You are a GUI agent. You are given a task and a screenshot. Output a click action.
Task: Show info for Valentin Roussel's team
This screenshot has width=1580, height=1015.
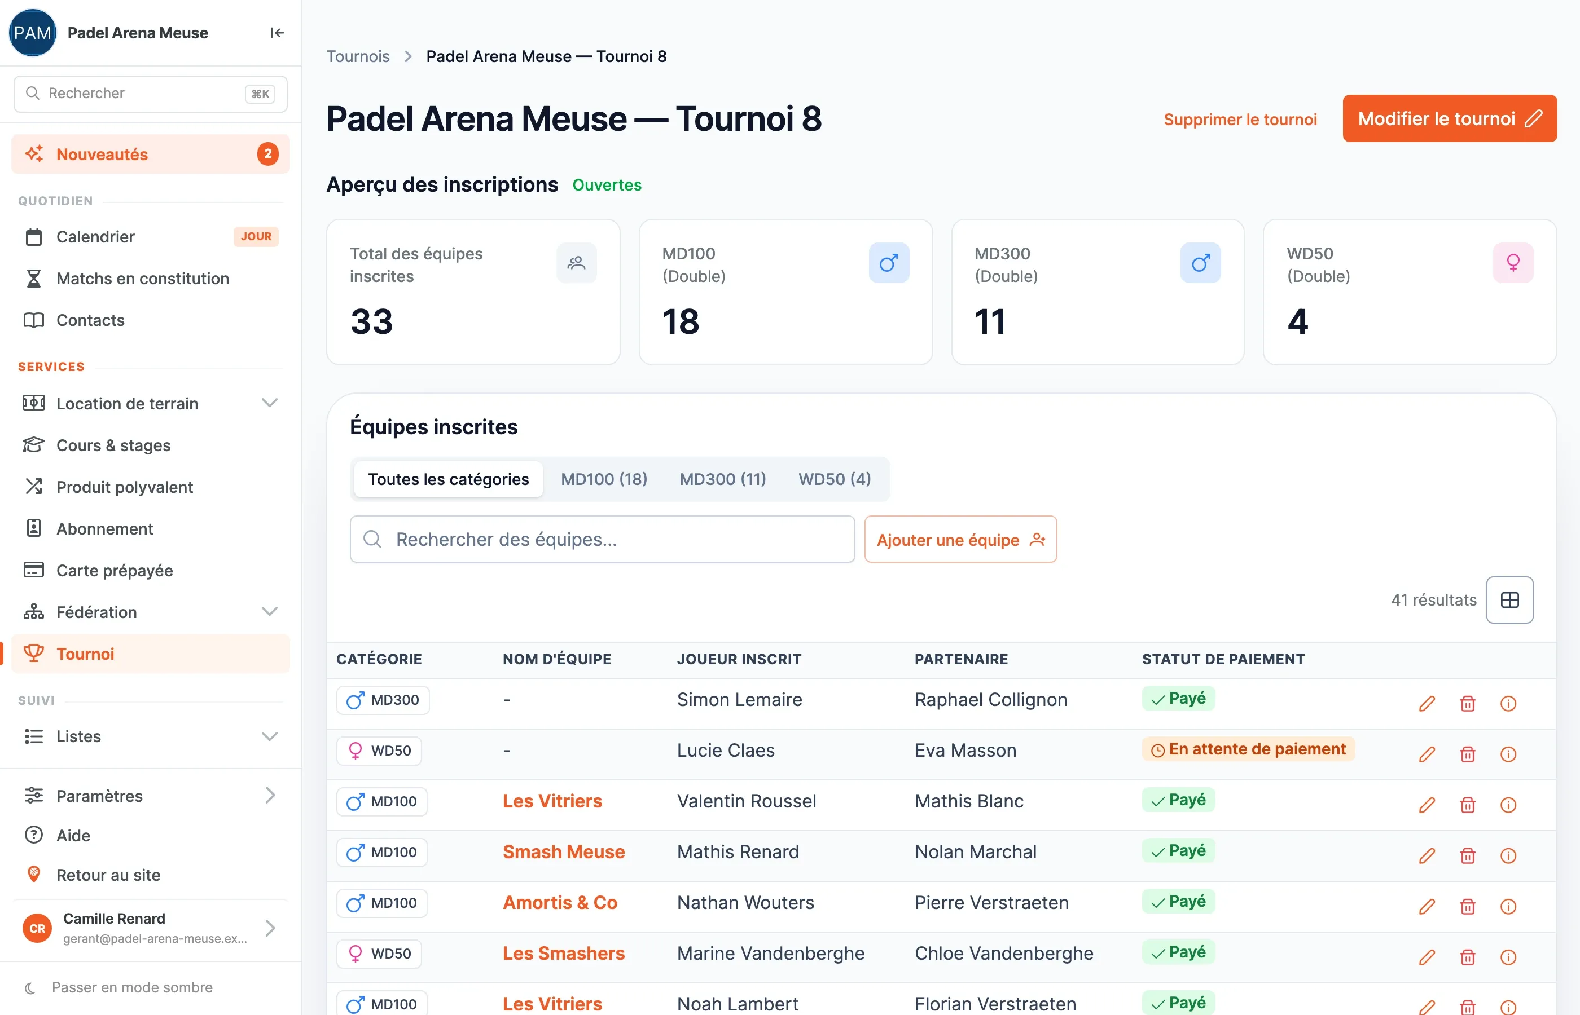[x=1508, y=805]
